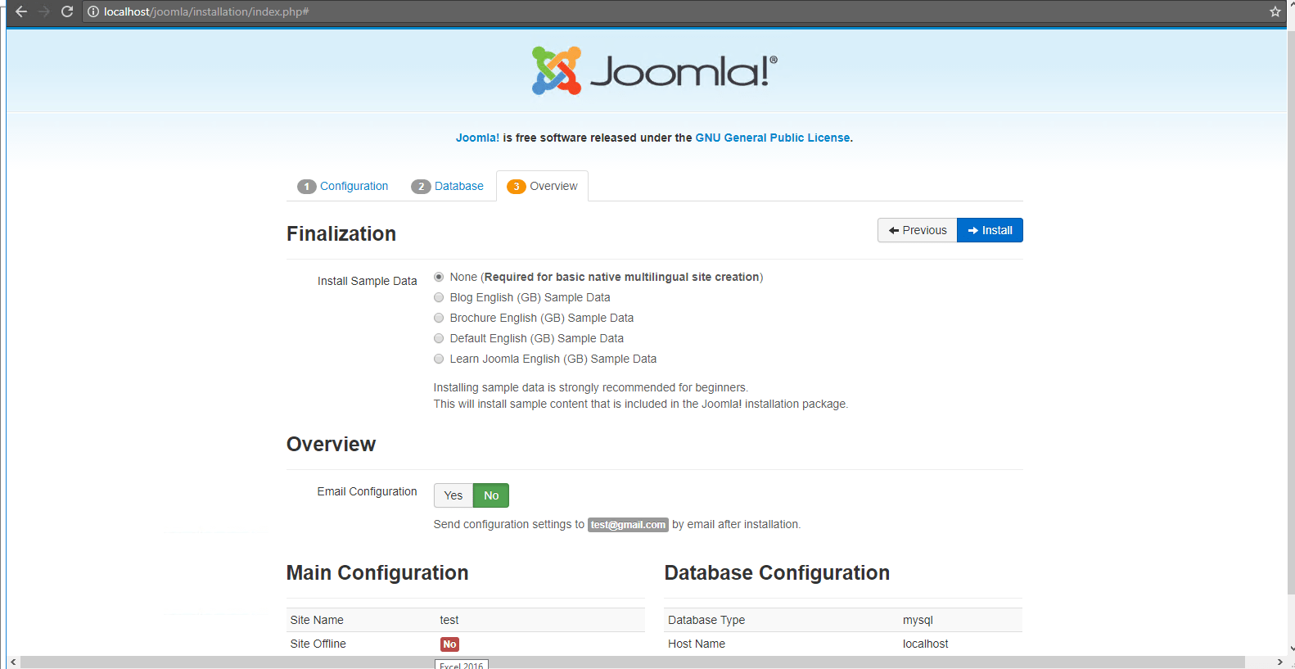The width and height of the screenshot is (1295, 669).
Task: Click the Database Configuration heading
Action: click(x=777, y=572)
